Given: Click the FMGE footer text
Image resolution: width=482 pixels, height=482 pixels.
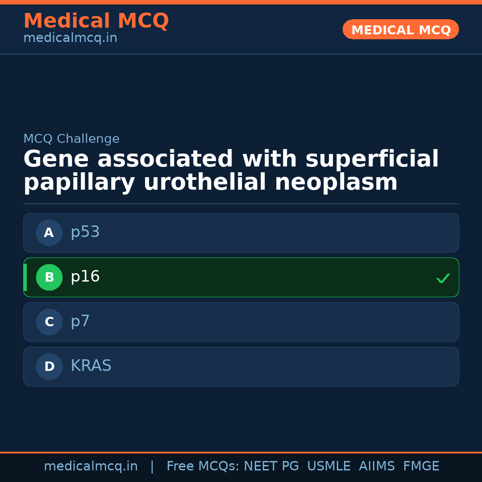Looking at the screenshot, I should (x=421, y=466).
